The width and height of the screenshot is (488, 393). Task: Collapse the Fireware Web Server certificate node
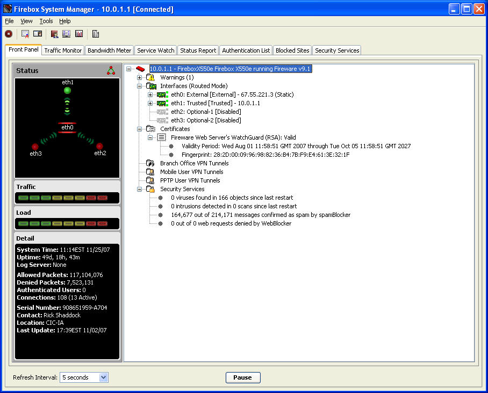click(150, 137)
